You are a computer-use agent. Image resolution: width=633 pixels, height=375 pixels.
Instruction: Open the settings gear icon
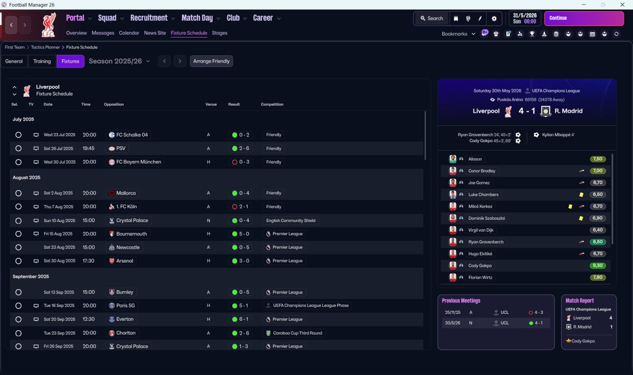[x=494, y=18]
